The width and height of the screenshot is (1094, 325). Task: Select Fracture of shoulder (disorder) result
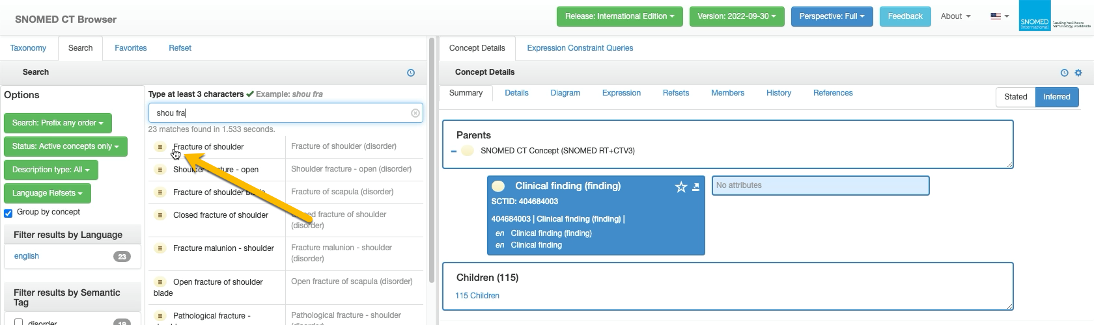coord(344,146)
